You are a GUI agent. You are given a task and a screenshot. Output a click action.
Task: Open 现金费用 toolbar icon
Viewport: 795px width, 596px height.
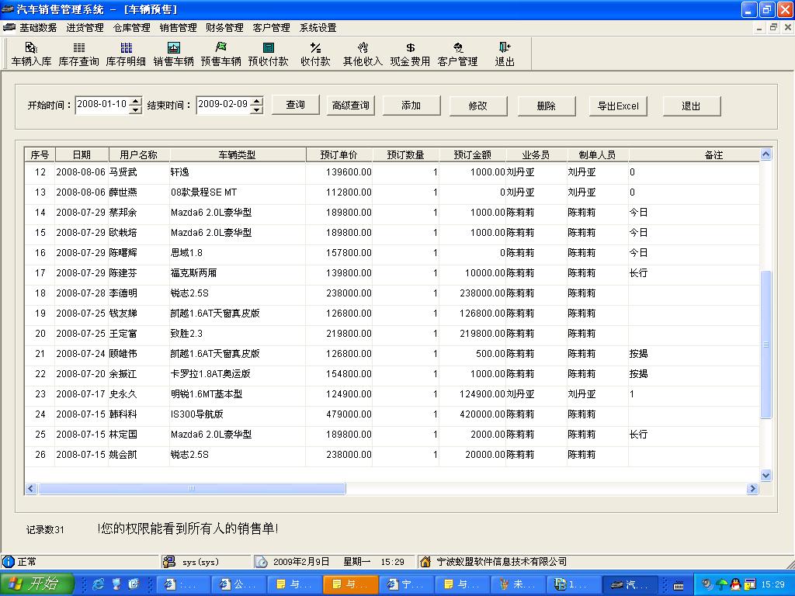coord(410,54)
